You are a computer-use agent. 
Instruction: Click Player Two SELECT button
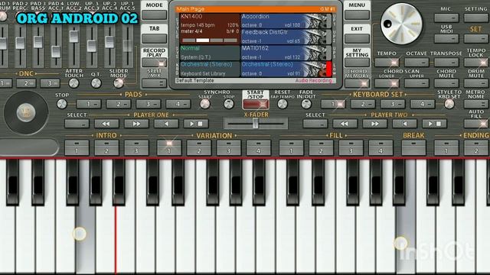tap(315, 124)
